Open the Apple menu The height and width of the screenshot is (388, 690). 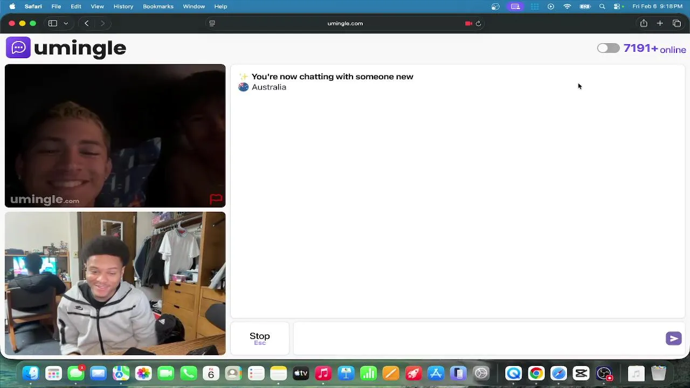pyautogui.click(x=12, y=6)
